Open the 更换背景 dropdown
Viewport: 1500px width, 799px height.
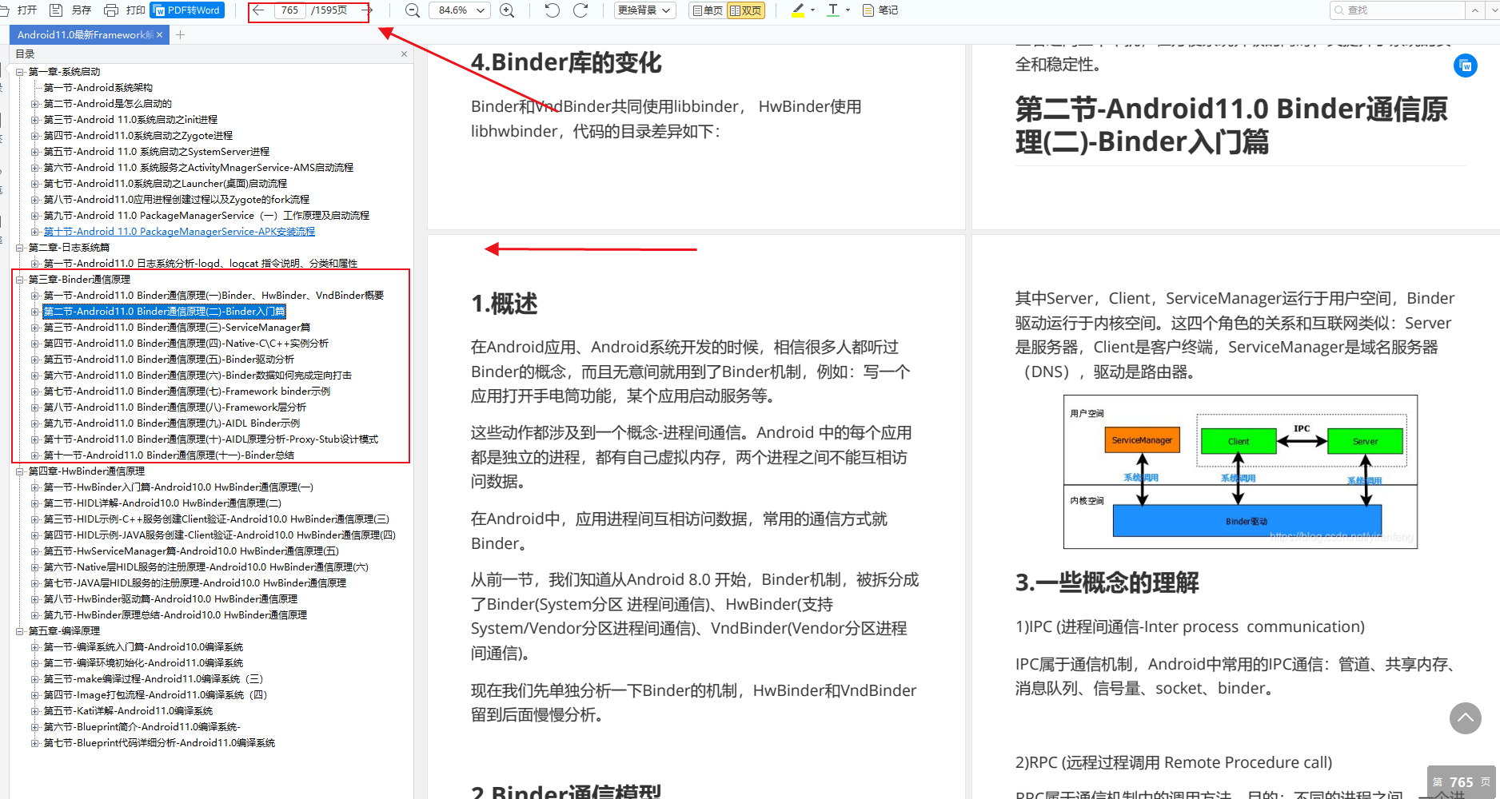(645, 10)
